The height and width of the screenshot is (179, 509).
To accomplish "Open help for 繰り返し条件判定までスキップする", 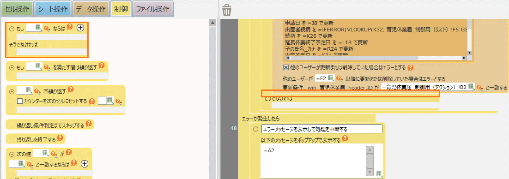I will 88,124.
